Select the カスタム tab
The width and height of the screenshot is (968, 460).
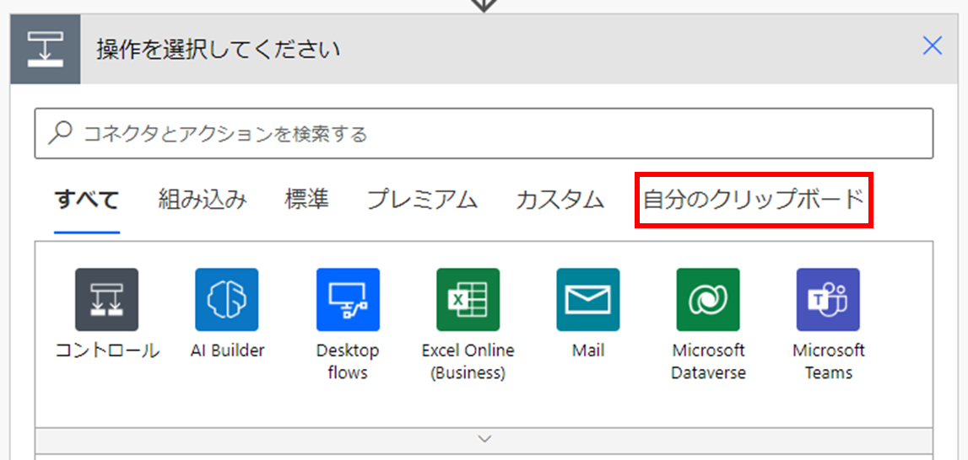click(x=560, y=200)
